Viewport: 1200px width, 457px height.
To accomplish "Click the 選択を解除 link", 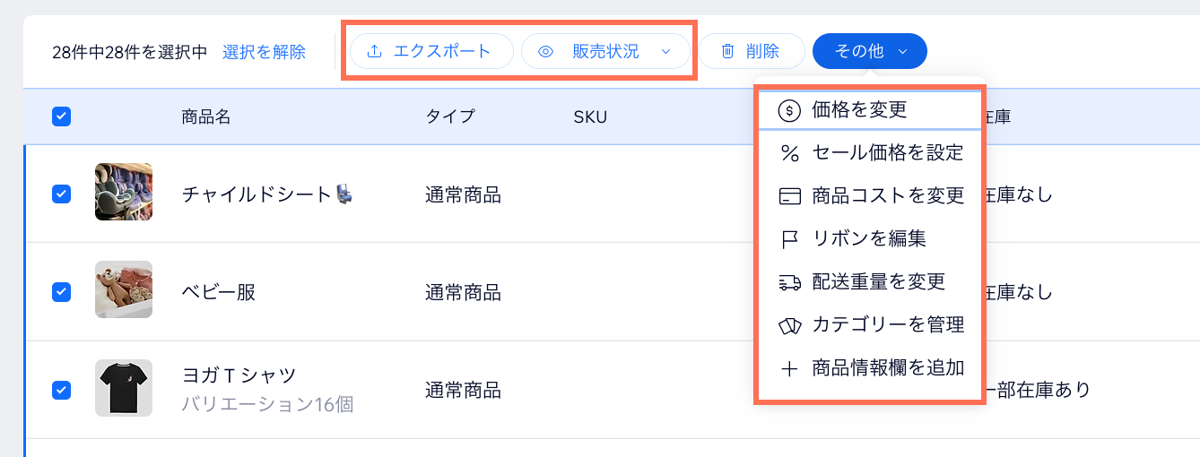I will pos(264,52).
